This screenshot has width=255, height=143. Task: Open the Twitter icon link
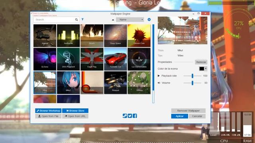(x=130, y=116)
